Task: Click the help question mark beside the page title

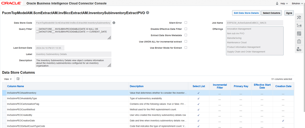Action: click(148, 13)
